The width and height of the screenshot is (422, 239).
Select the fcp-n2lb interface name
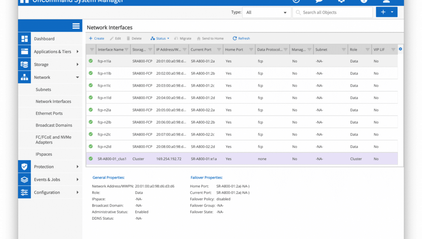tap(105, 122)
